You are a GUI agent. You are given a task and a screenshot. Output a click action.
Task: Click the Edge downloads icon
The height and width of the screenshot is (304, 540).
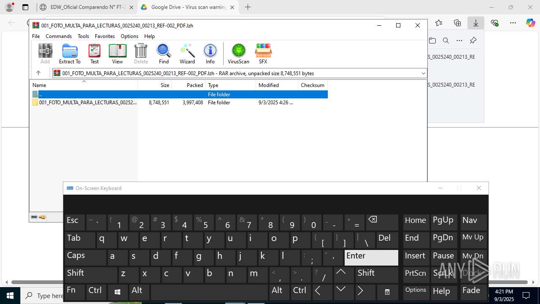[476, 23]
